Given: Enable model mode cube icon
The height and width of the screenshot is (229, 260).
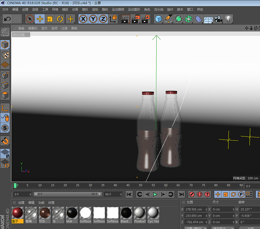Looking at the screenshot, I should (x=5, y=45).
